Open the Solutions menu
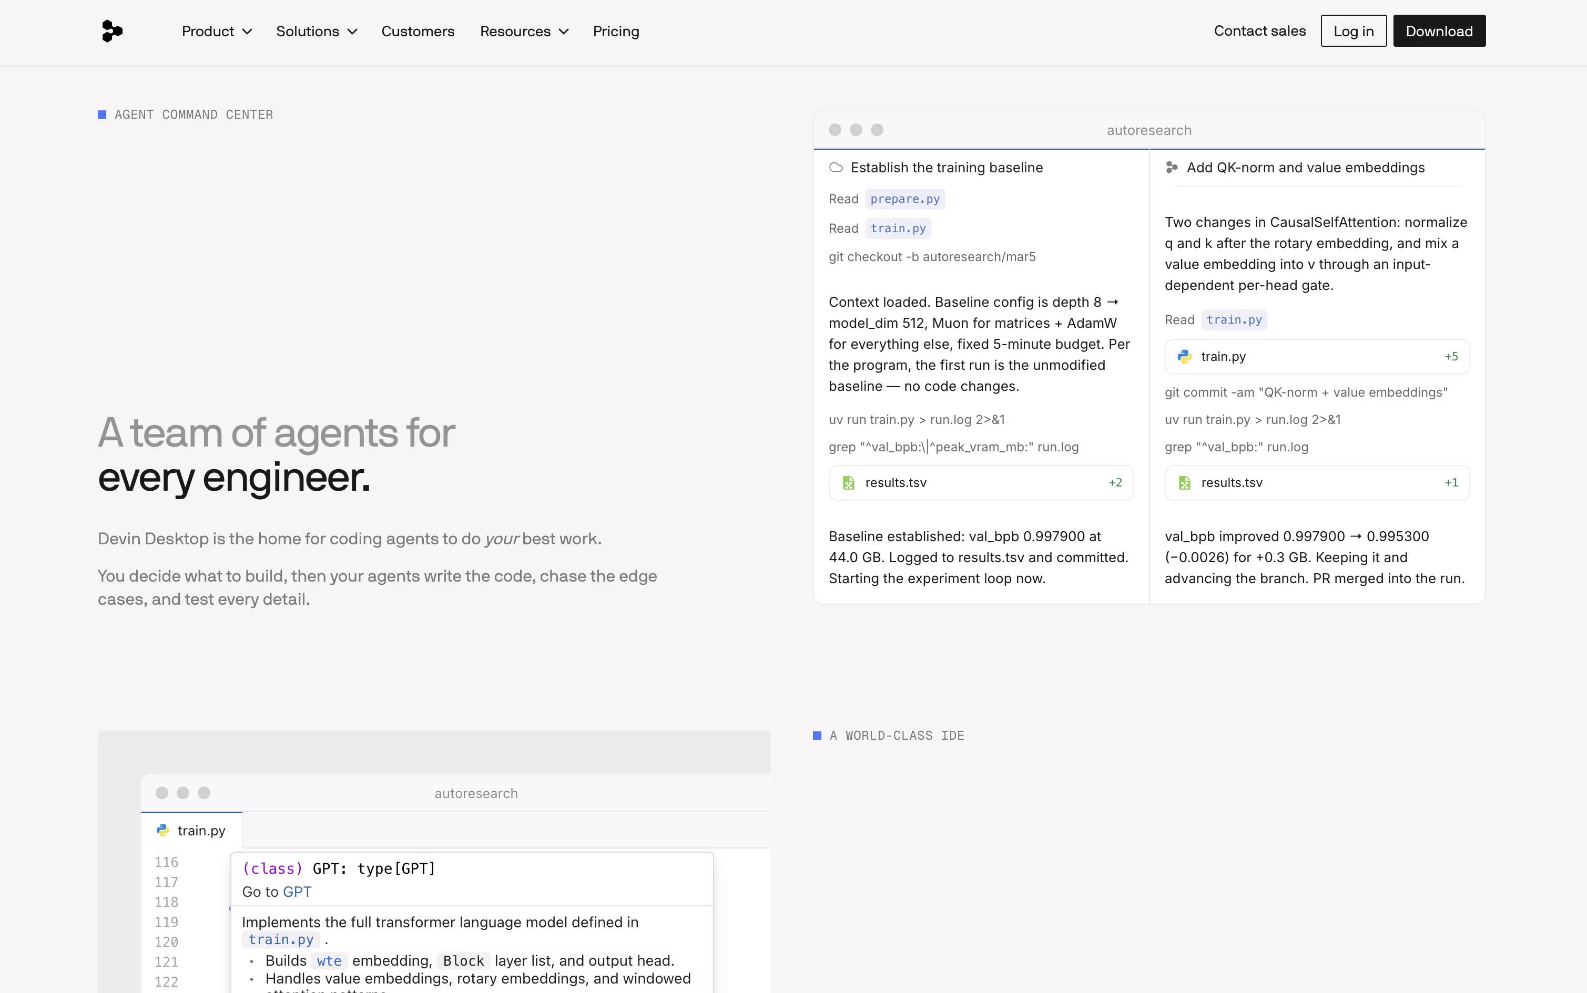This screenshot has width=1587, height=993. pyautogui.click(x=317, y=32)
